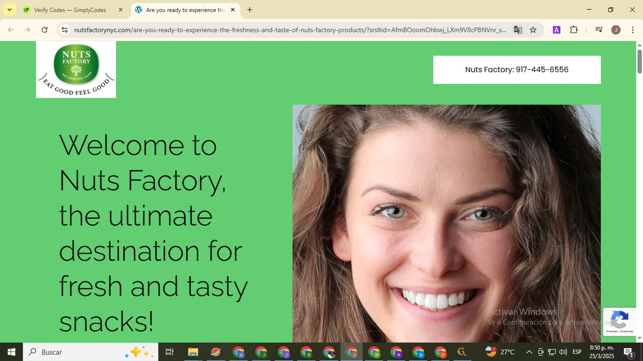Bookmark this page with the star icon

tap(533, 30)
